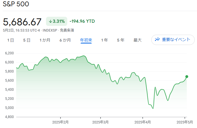Click the 5,686.67 index price value

[x=22, y=22]
